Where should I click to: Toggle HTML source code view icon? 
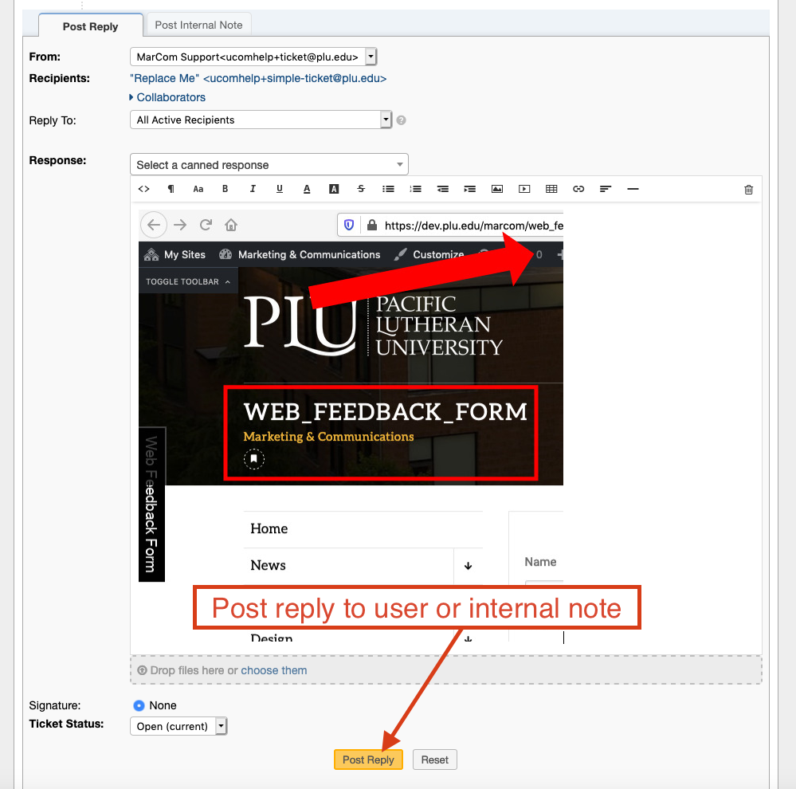[x=143, y=189]
